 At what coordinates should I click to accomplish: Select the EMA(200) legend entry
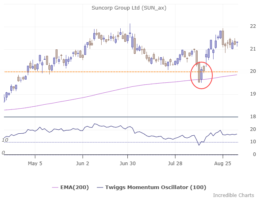70,187
